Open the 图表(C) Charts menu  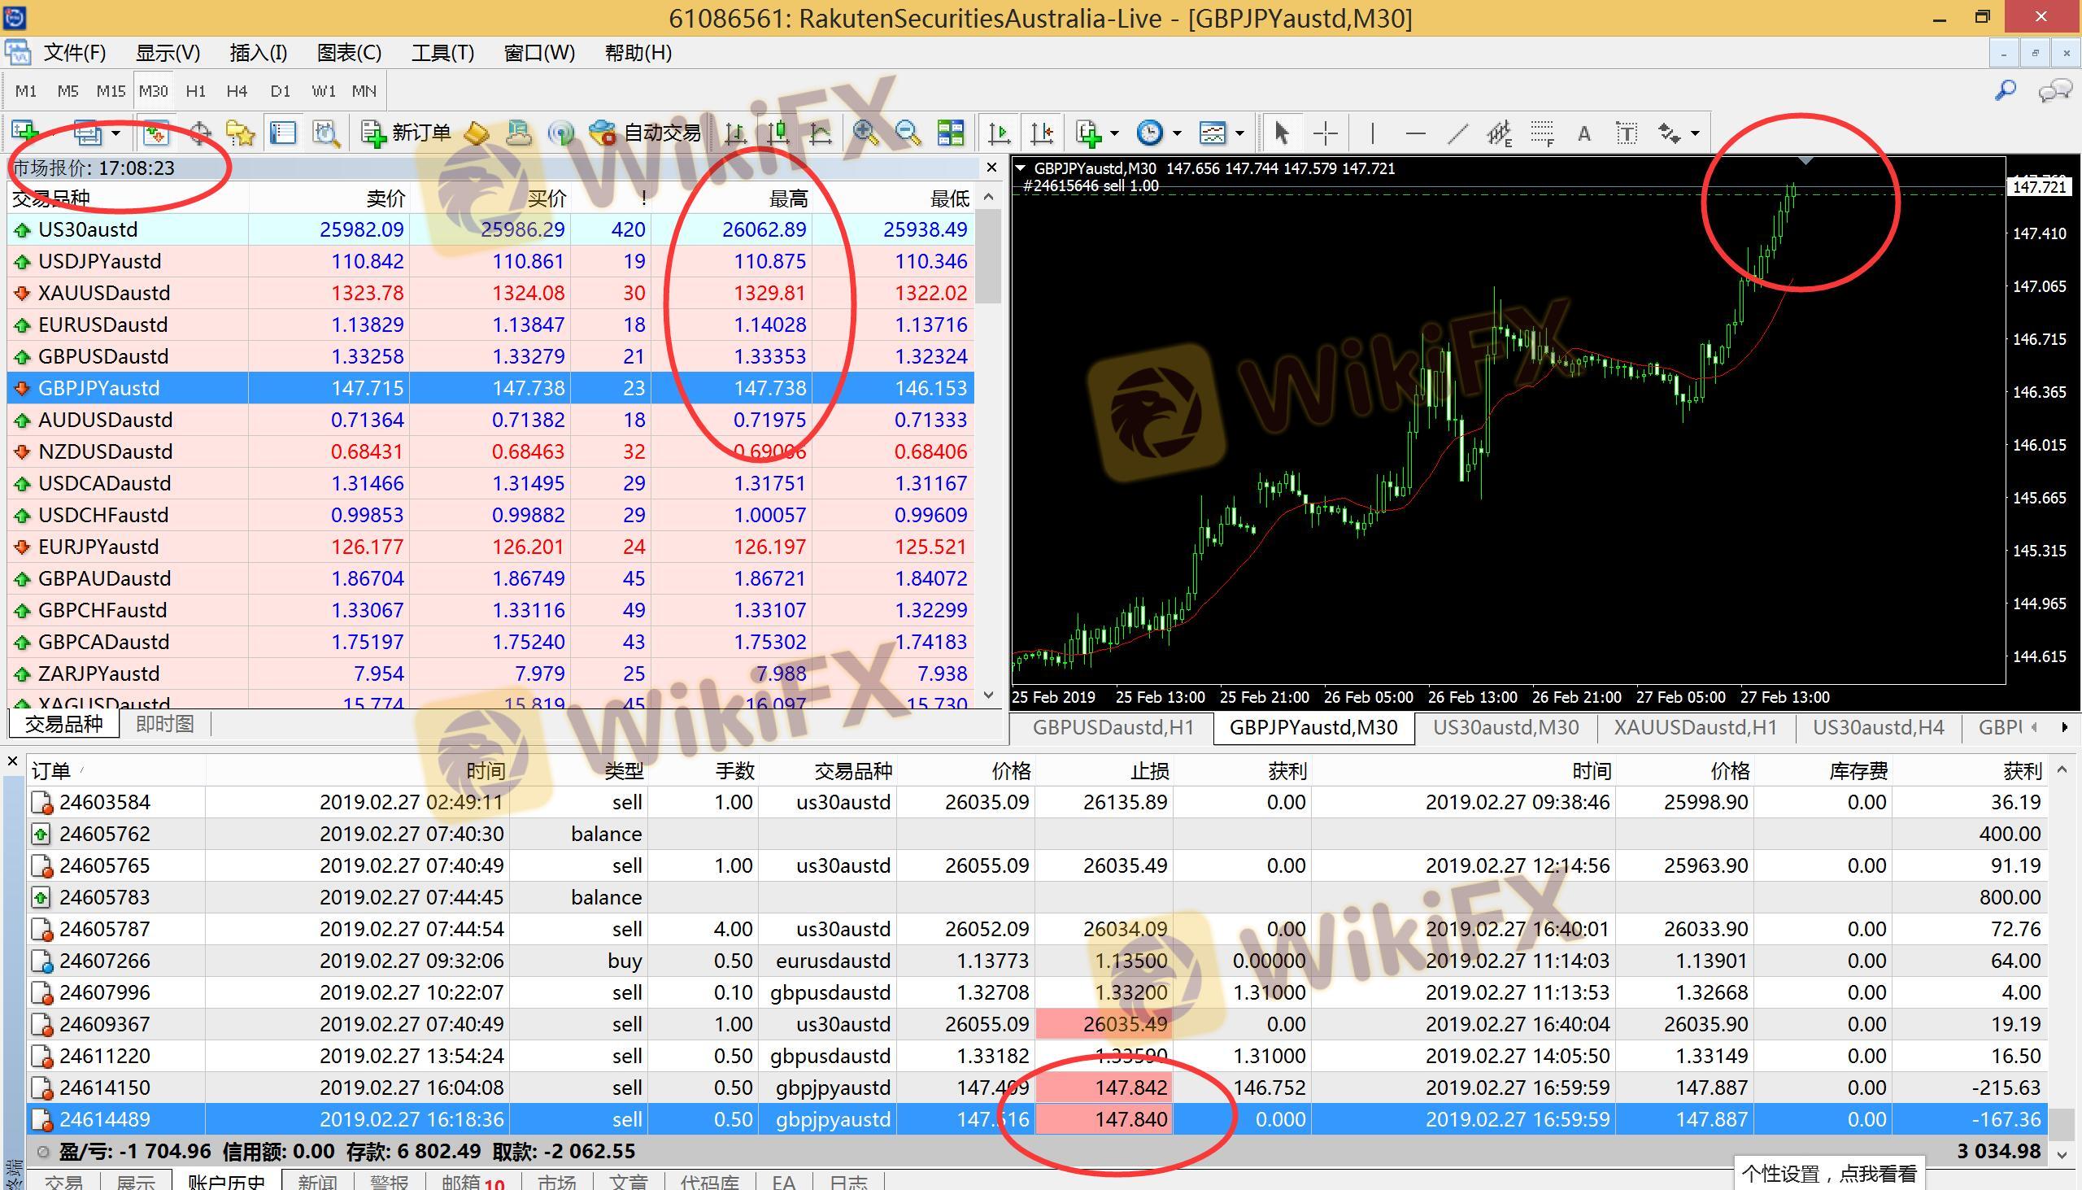tap(349, 53)
